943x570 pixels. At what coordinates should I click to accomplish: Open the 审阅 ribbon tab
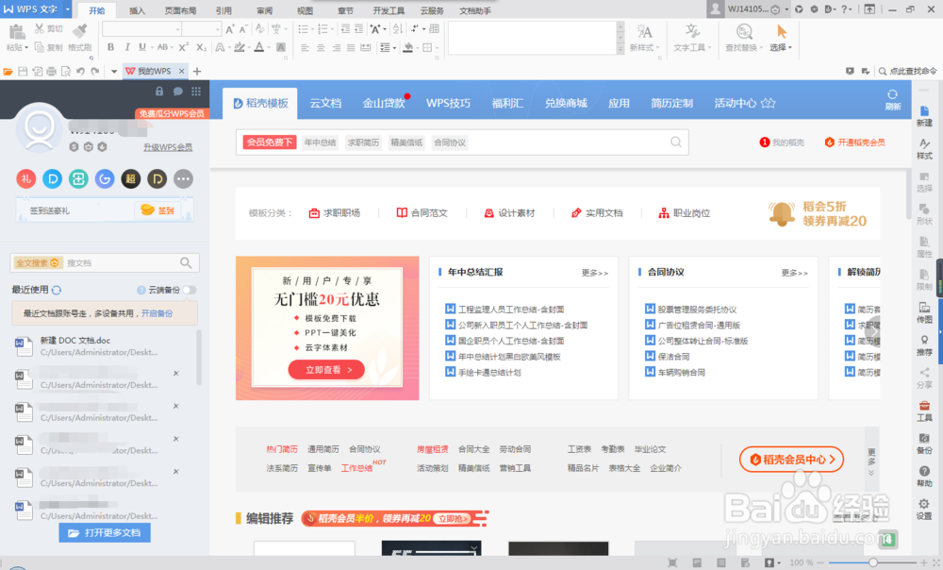pos(265,10)
